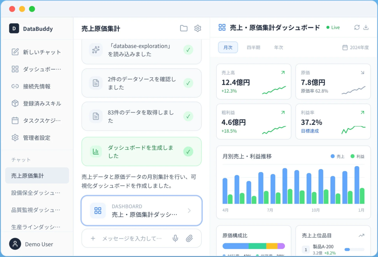Viewport: 378px width, 257px height.
Task: Toggle the Live status indicator
Action: (x=333, y=27)
